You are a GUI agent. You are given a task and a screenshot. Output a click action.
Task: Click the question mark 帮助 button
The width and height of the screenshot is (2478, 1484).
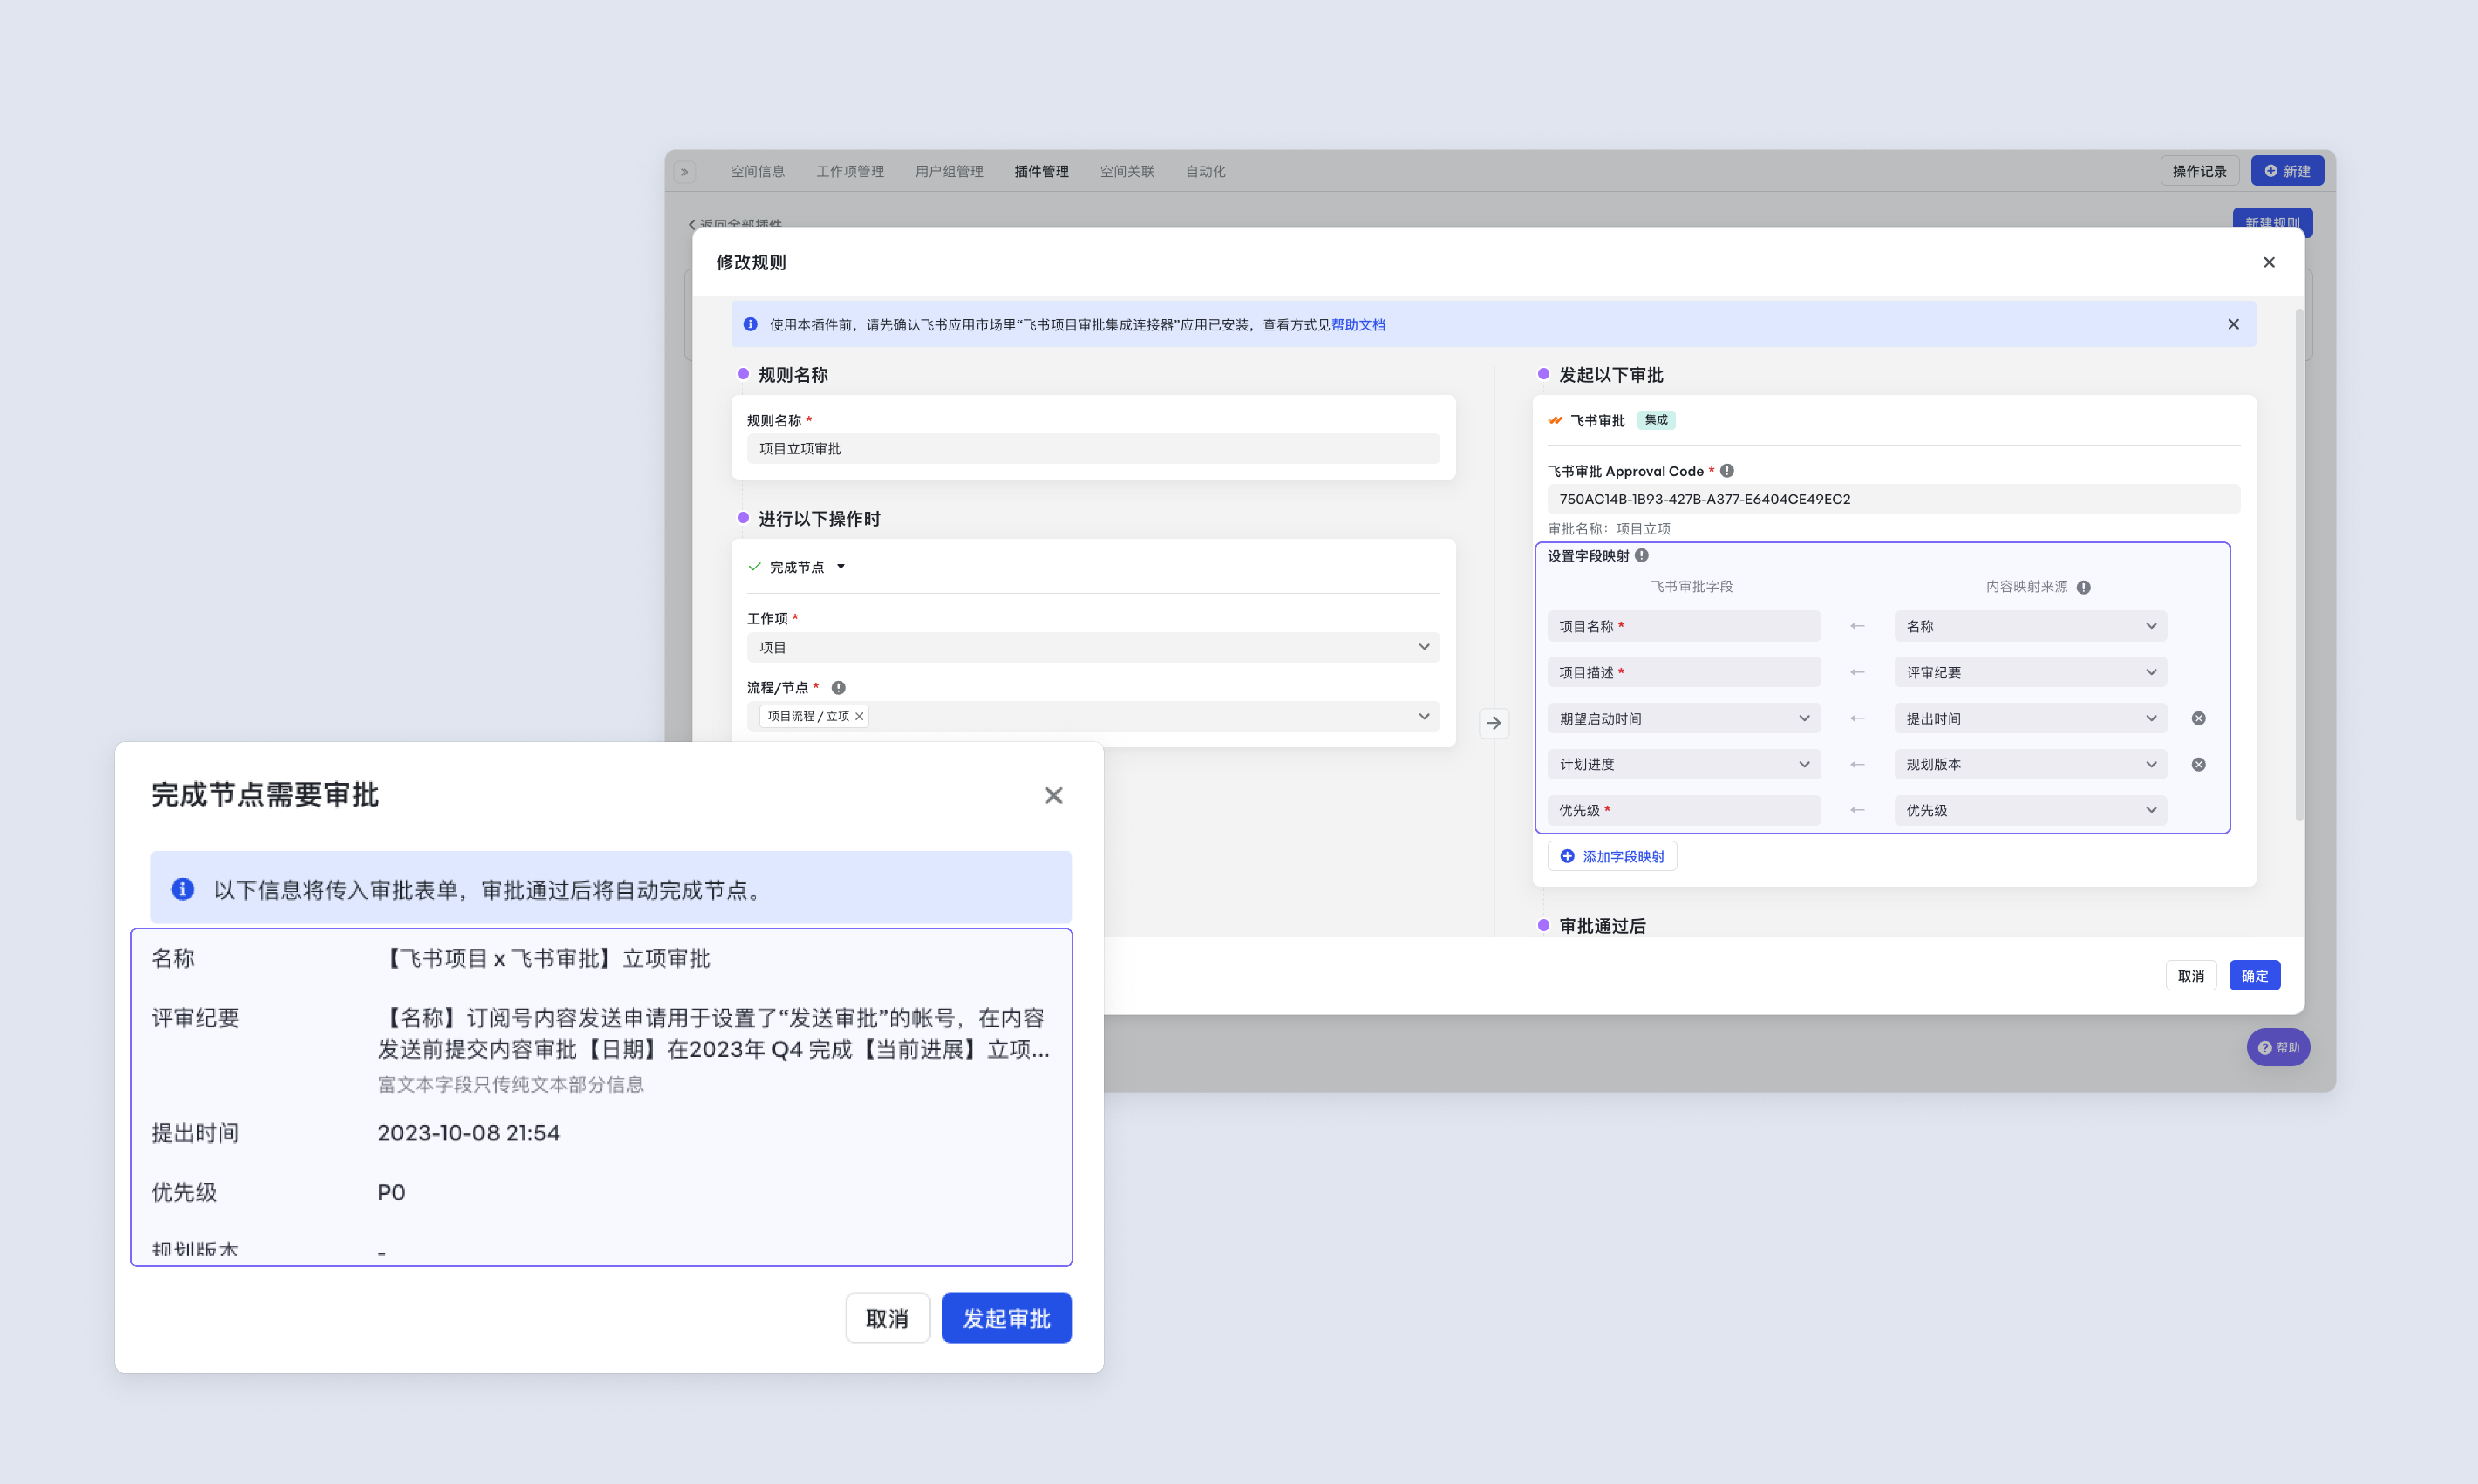[x=2278, y=1047]
